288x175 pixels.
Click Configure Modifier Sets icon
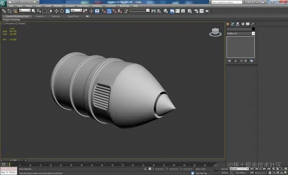click(x=252, y=61)
